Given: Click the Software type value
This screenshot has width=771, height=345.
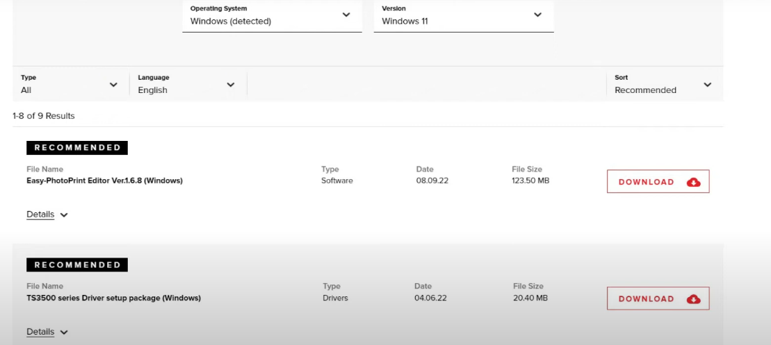Looking at the screenshot, I should (337, 180).
